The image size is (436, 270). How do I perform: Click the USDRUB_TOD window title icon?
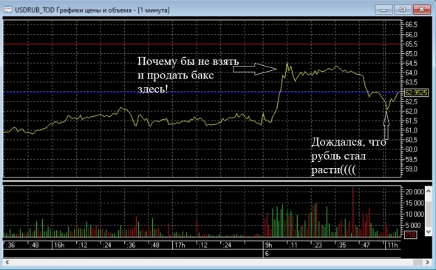pos(8,10)
